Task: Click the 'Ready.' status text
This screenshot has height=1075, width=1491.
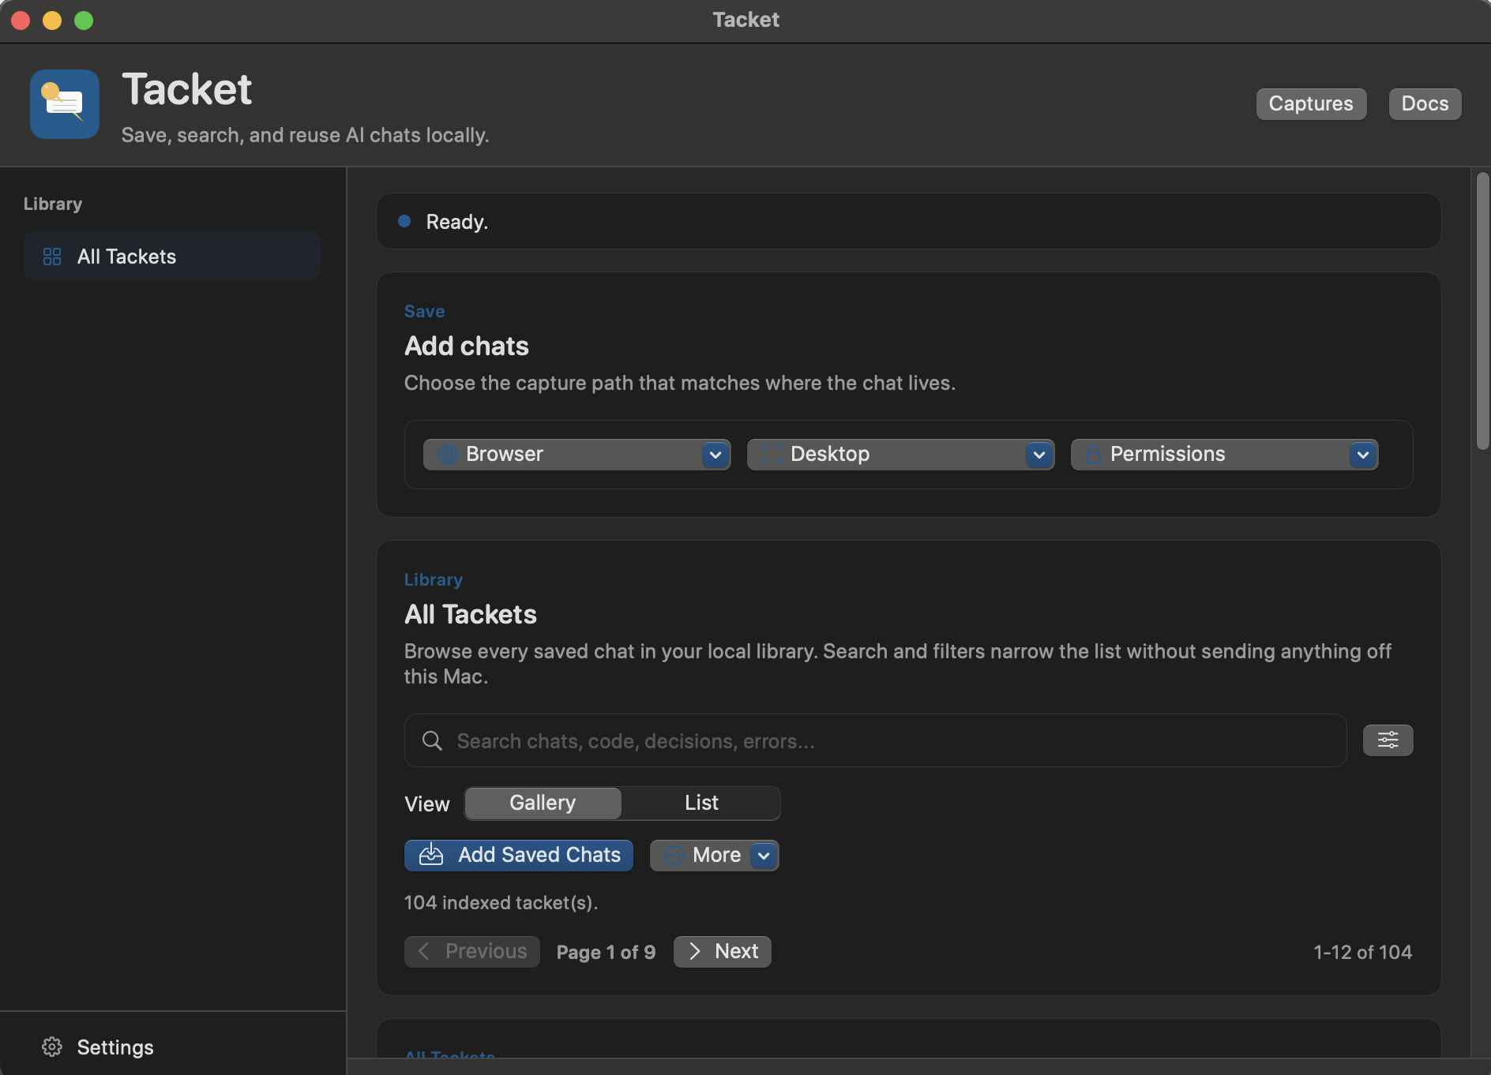Action: 457,222
